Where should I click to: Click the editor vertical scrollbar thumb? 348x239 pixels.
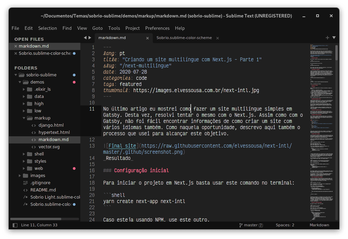pyautogui.click(x=336, y=52)
